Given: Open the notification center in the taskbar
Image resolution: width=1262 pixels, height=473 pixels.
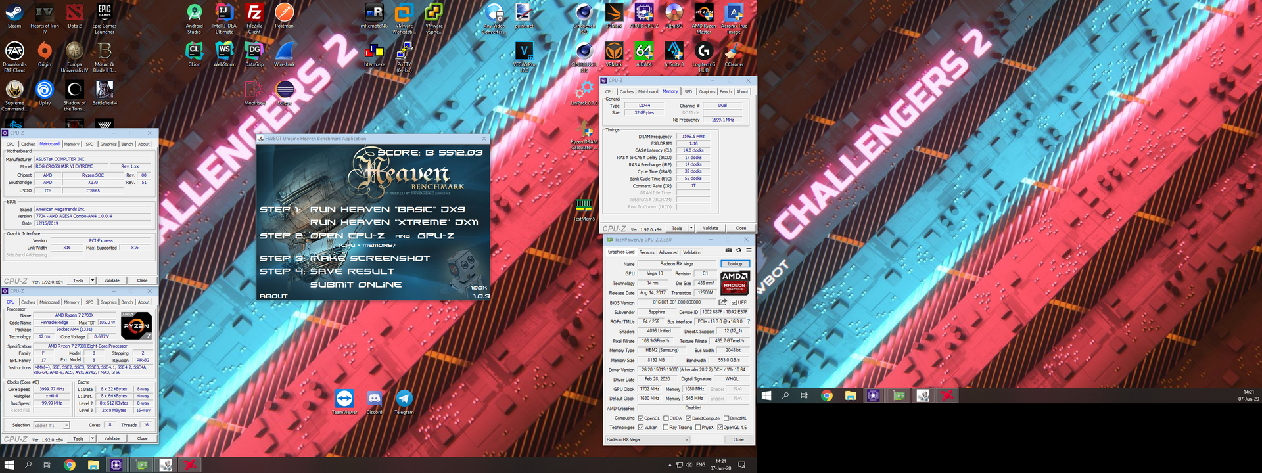Looking at the screenshot, I should [741, 465].
